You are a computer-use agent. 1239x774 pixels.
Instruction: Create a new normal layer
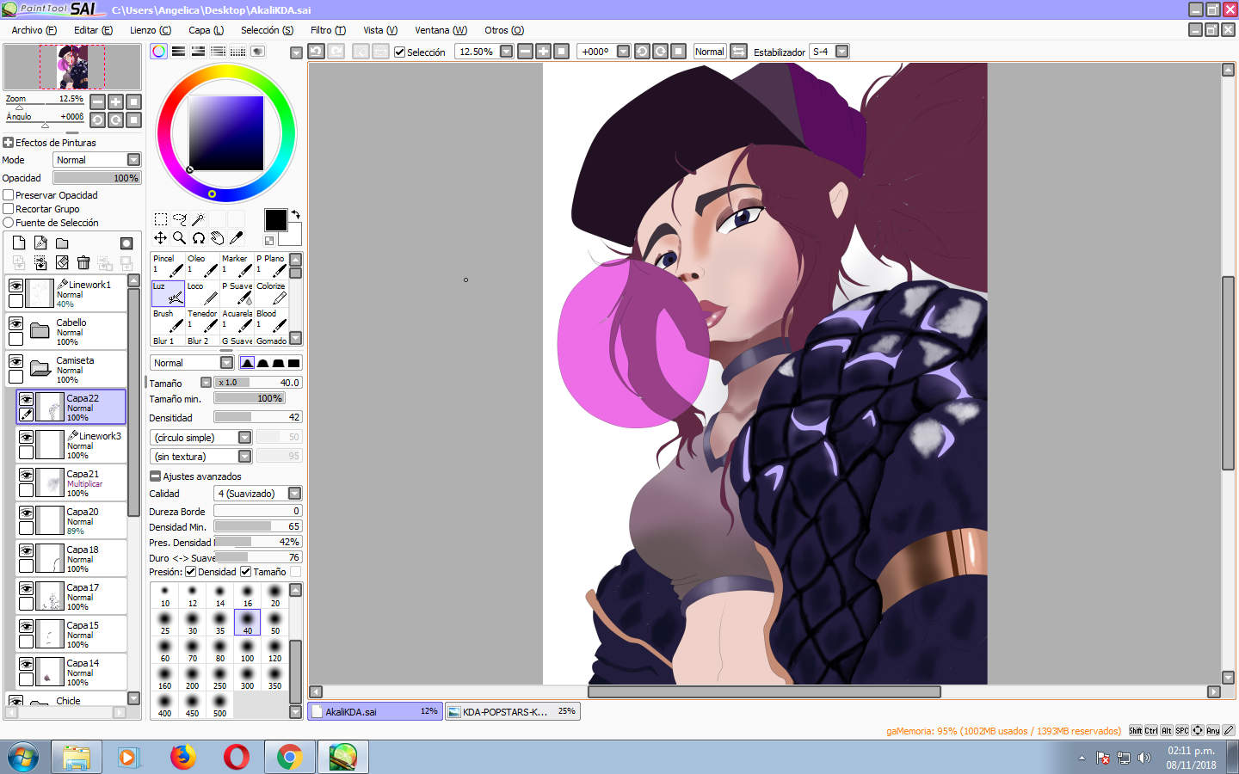pyautogui.click(x=19, y=243)
